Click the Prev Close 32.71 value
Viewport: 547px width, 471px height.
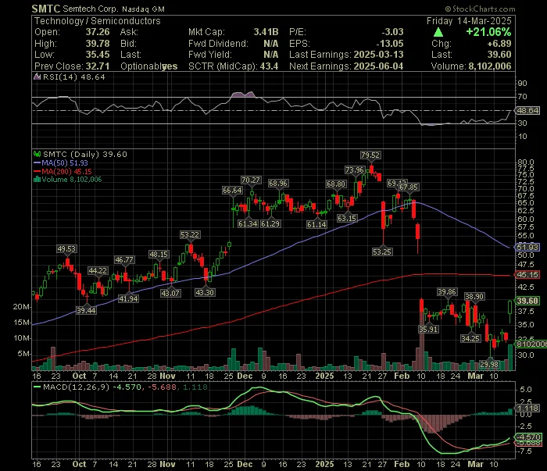(98, 66)
